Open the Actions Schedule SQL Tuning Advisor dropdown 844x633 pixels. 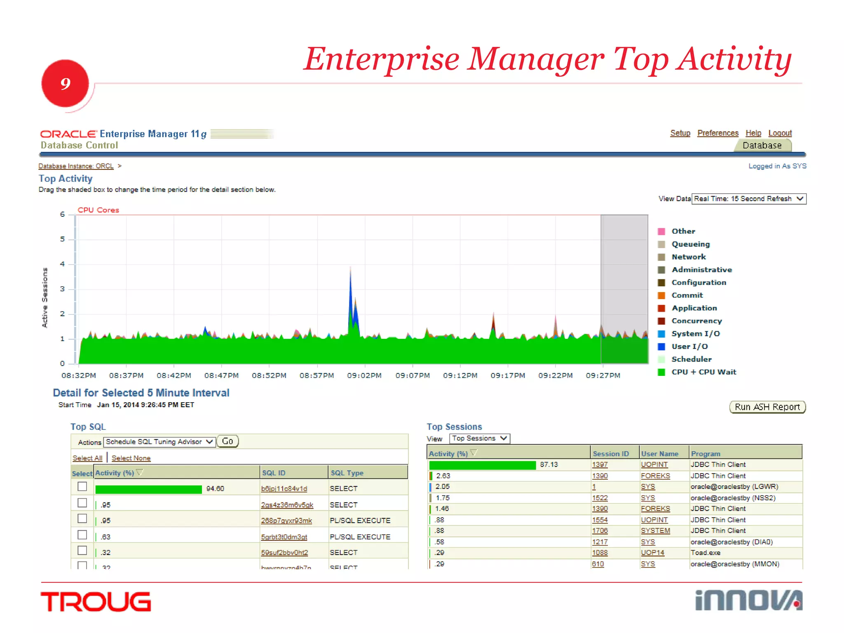point(159,442)
